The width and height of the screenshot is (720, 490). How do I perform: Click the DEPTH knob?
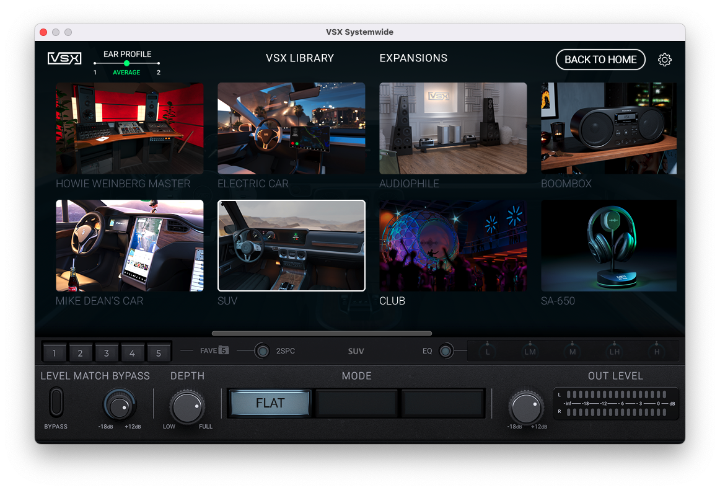click(x=187, y=407)
